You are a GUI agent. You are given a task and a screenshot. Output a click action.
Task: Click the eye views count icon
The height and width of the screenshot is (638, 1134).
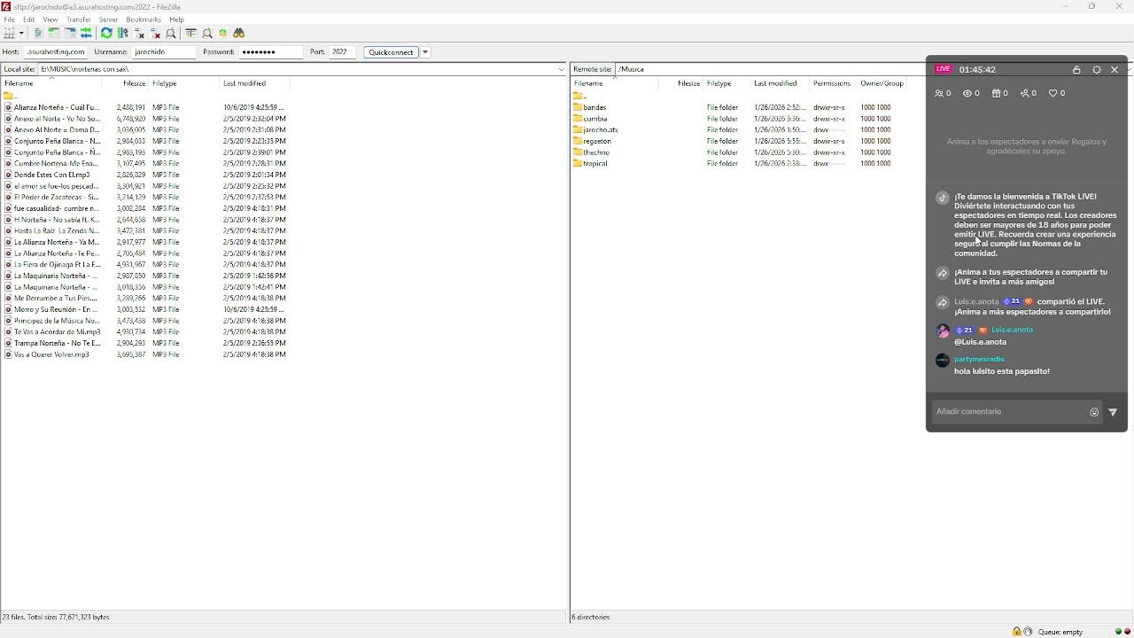tap(967, 93)
